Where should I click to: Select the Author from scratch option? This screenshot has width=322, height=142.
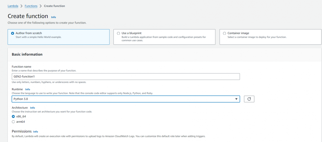(13, 33)
